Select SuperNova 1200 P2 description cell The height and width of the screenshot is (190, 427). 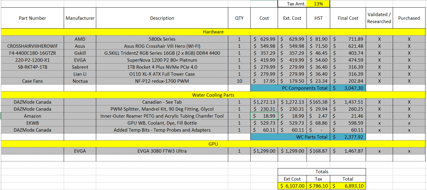tap(162, 60)
